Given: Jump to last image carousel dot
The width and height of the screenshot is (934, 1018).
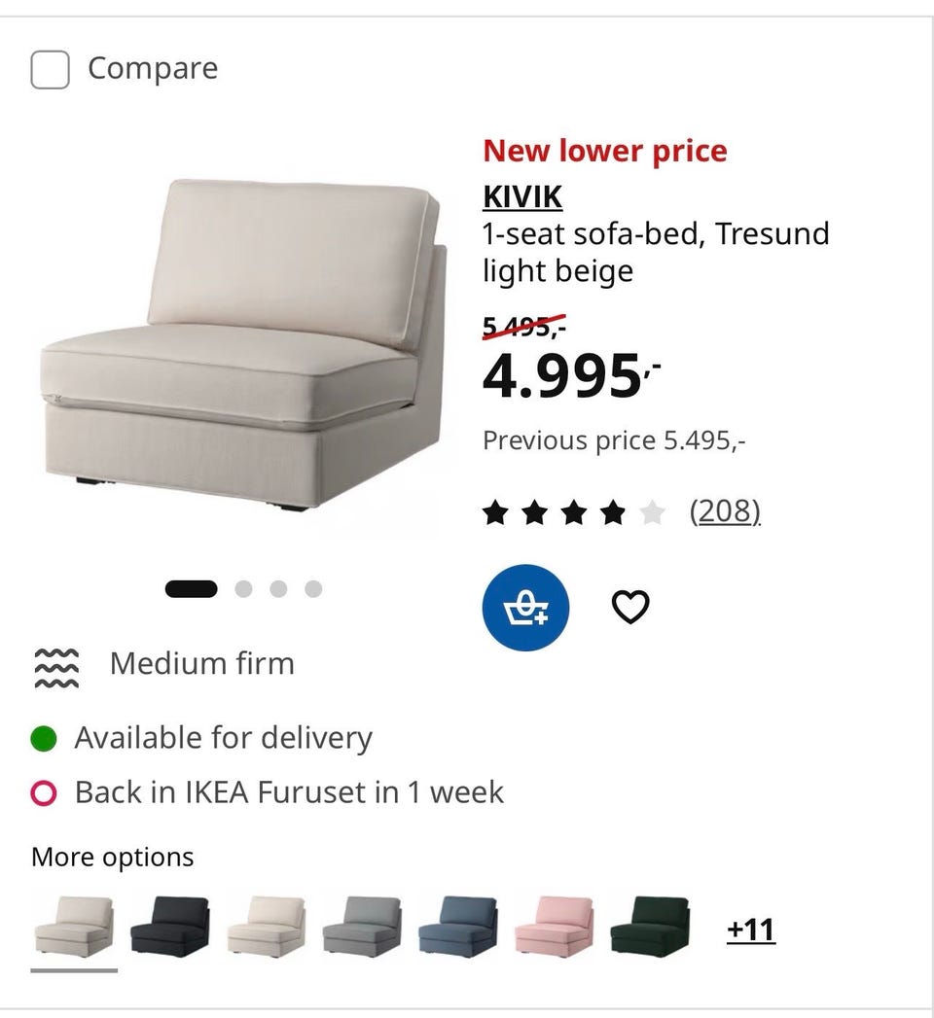Looking at the screenshot, I should tap(313, 589).
